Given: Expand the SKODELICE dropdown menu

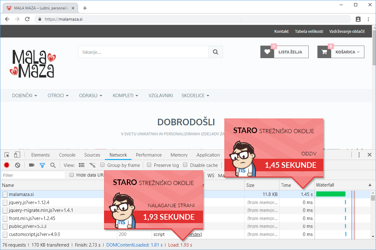Looking at the screenshot, I should [195, 95].
